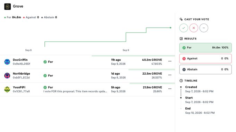Open more options for YvonPiPi's vote
This screenshot has height=132, width=236.
pyautogui.click(x=170, y=89)
